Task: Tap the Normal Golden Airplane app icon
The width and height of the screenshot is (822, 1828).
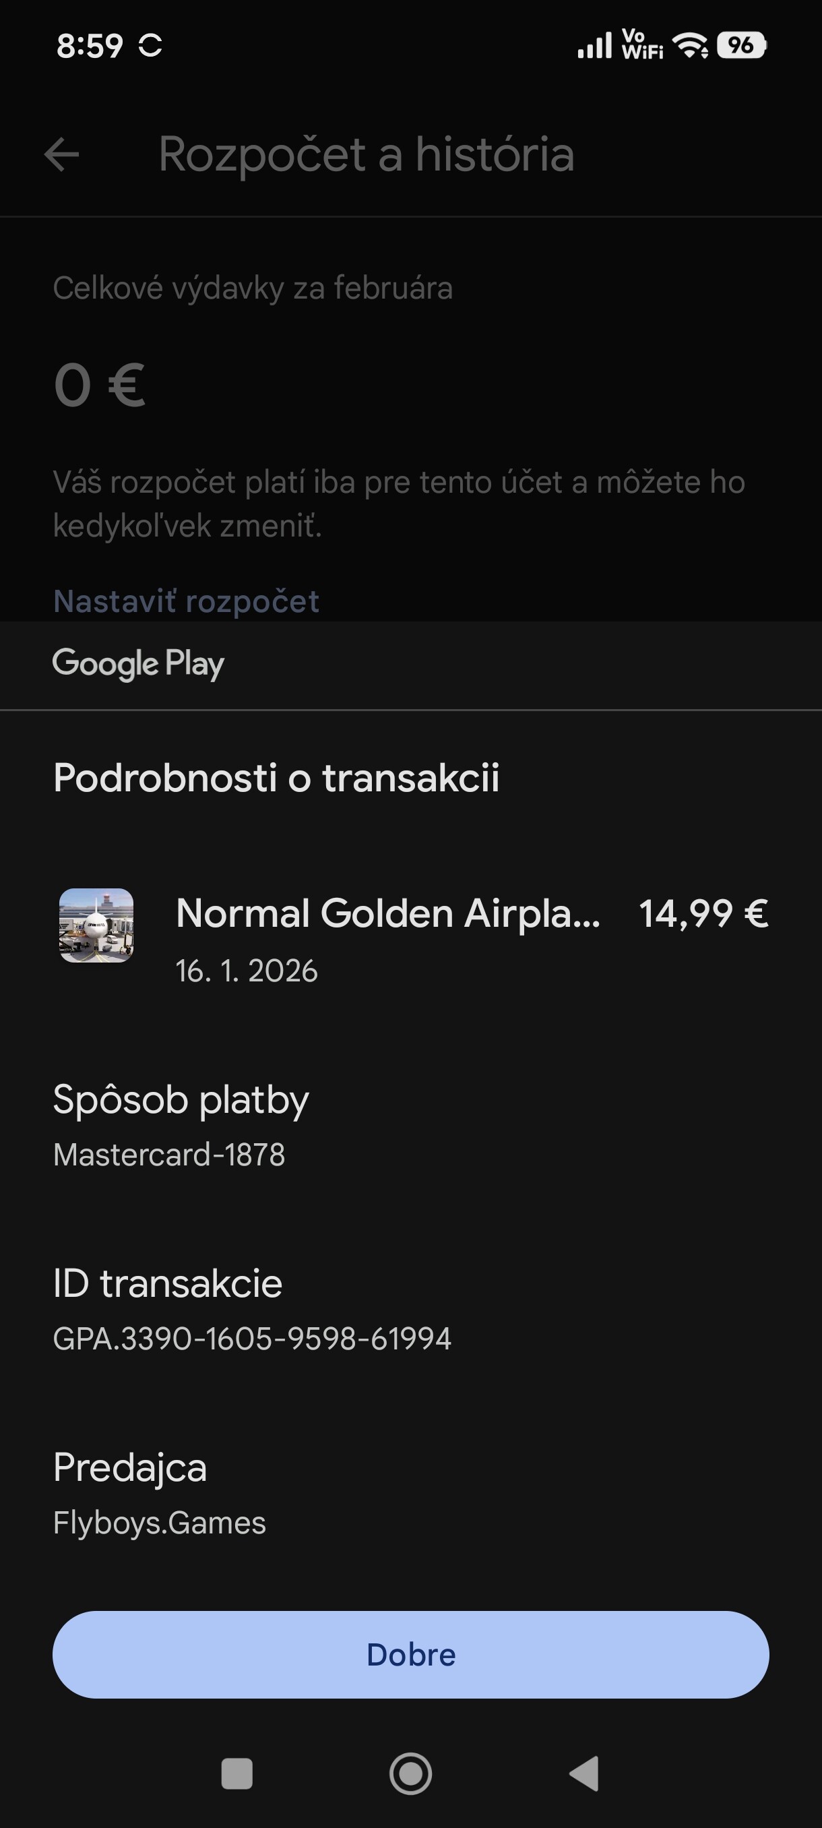Action: pos(96,925)
